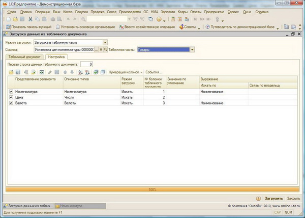Clear the Ссылка field with X button
The width and height of the screenshot is (305, 218).
coord(101,50)
